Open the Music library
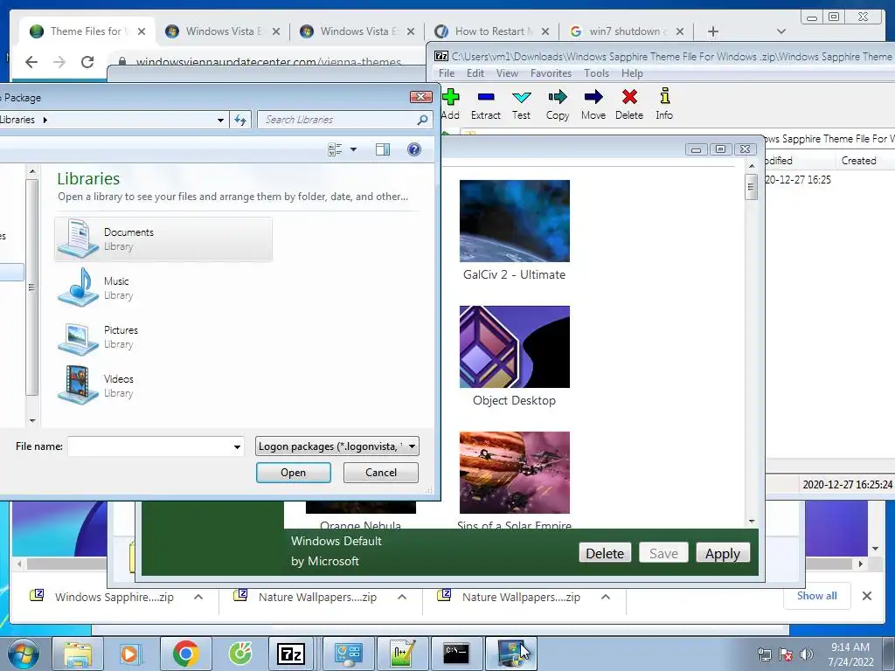The image size is (895, 671). (x=163, y=288)
